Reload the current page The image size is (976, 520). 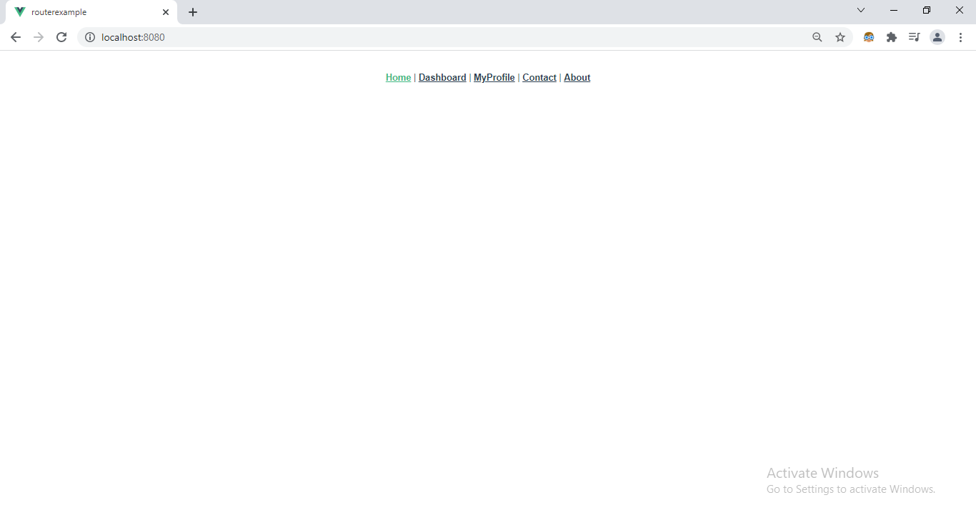point(61,37)
